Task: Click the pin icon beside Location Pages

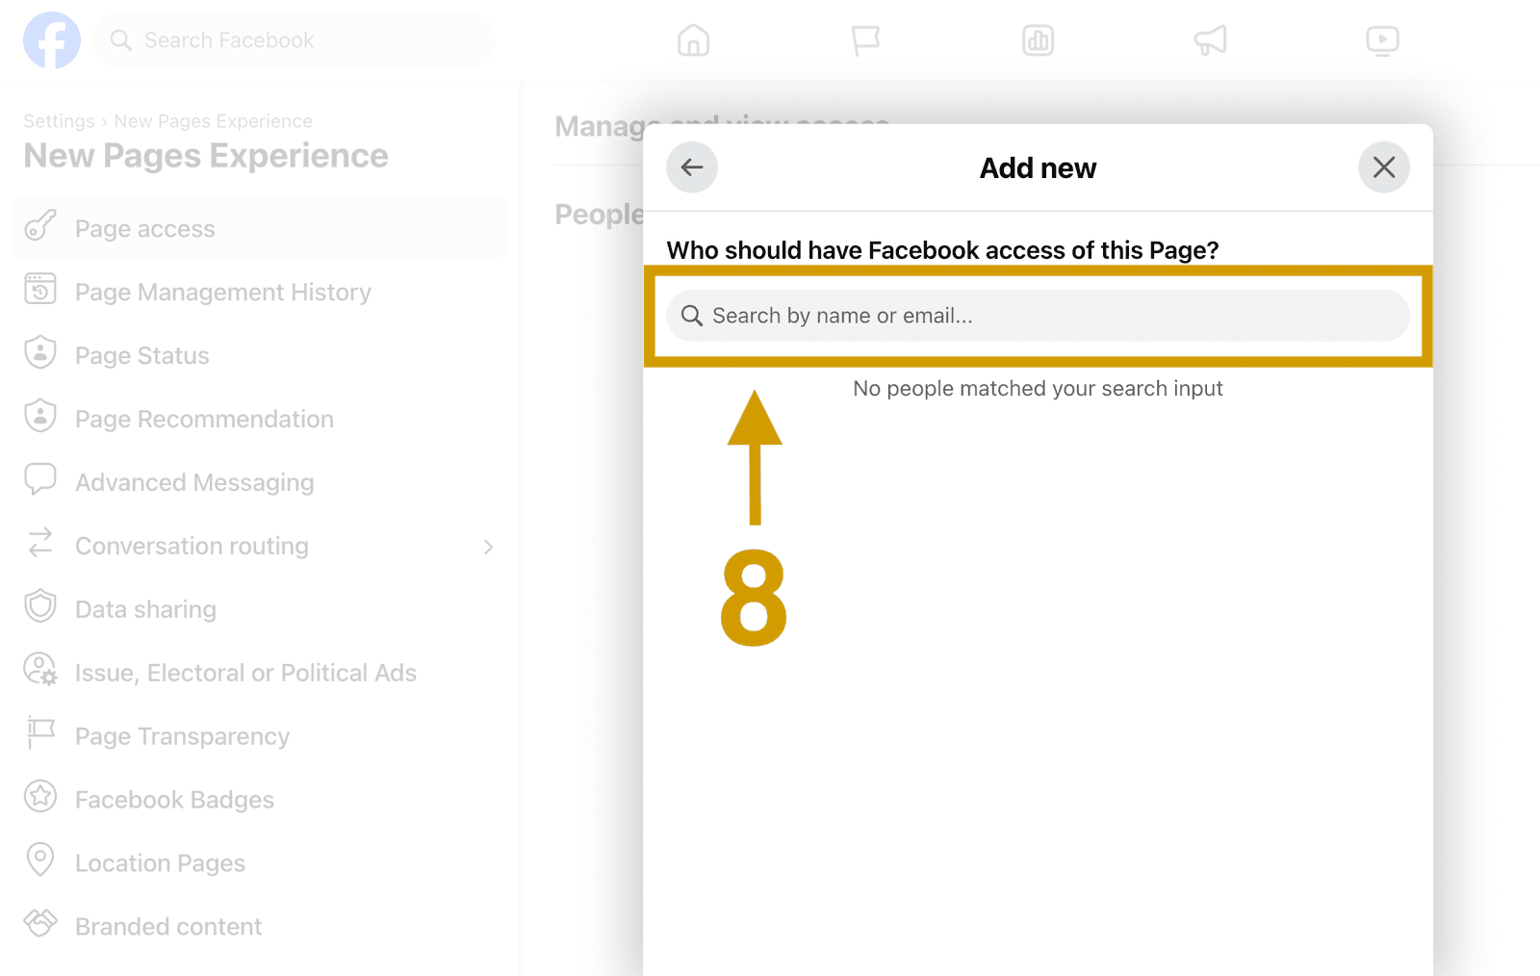Action: (x=40, y=860)
